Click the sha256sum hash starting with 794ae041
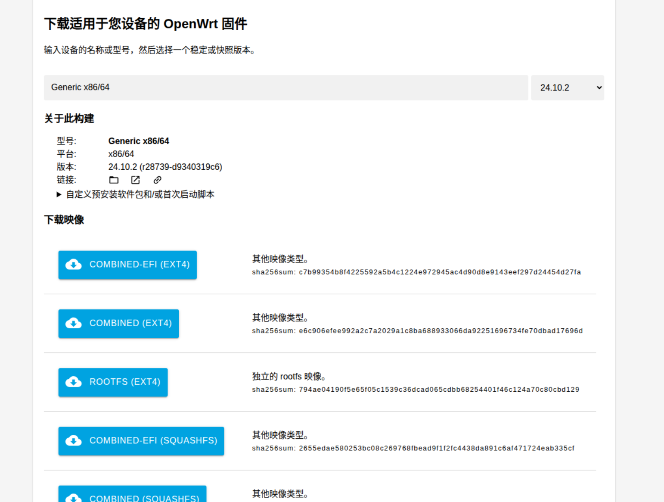664x502 pixels. (x=438, y=390)
